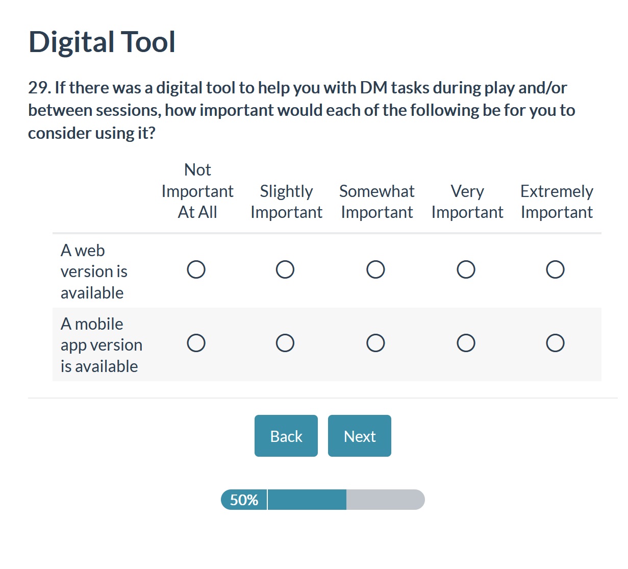Screen dimensions: 628x569
Task: Select Extremely Important for mobile app
Action: tap(555, 343)
